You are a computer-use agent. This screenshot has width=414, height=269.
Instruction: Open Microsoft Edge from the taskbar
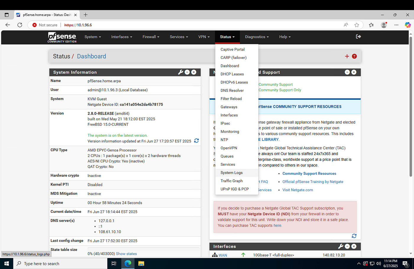(x=128, y=263)
